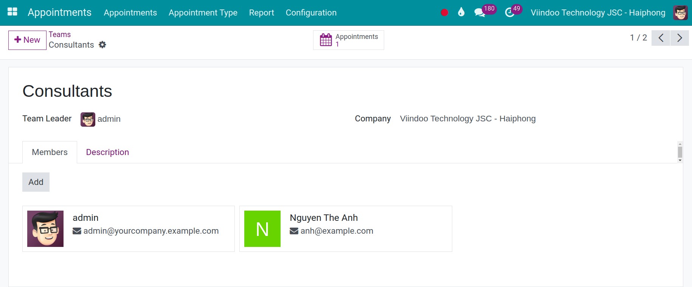Image resolution: width=692 pixels, height=287 pixels.
Task: Switch to the Description tab
Action: (107, 152)
